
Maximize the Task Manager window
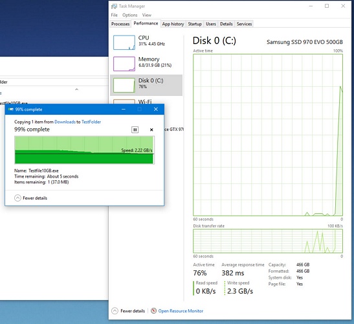[327, 6]
